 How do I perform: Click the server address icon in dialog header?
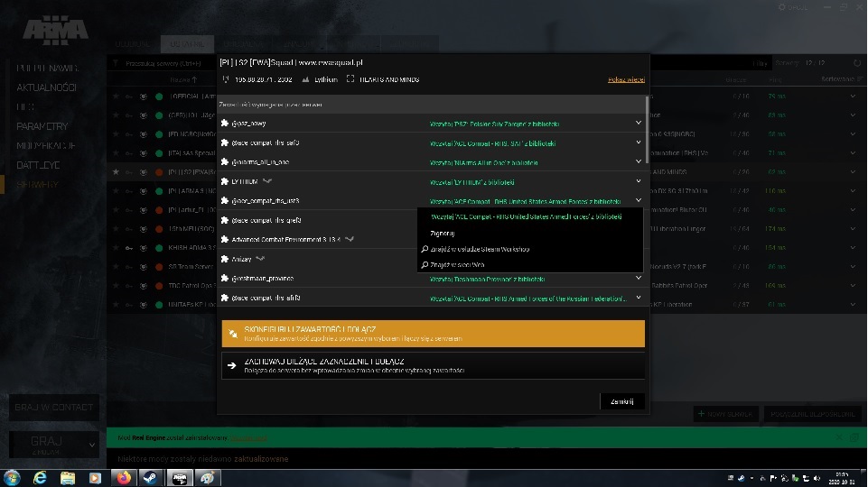[226, 79]
